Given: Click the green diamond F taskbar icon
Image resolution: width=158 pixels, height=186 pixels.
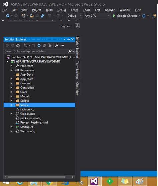Looking at the screenshot, I should pos(110,181).
